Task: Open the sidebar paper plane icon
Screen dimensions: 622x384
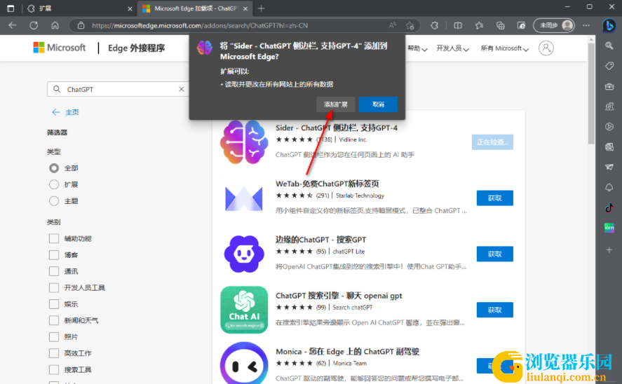Action: [x=609, y=167]
